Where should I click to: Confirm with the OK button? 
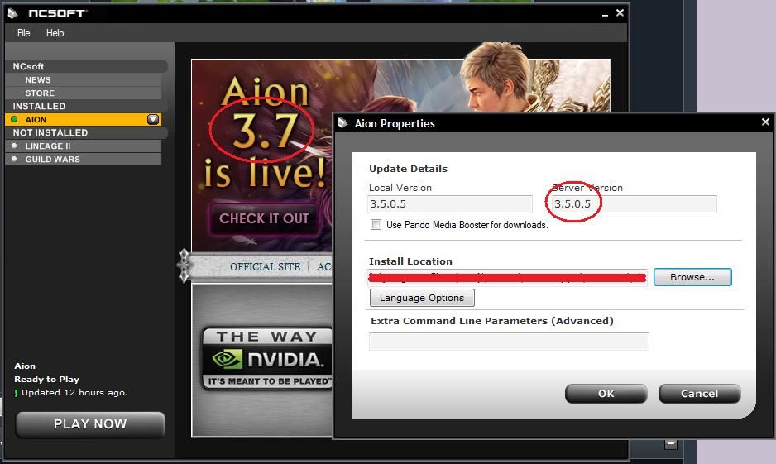coord(606,393)
